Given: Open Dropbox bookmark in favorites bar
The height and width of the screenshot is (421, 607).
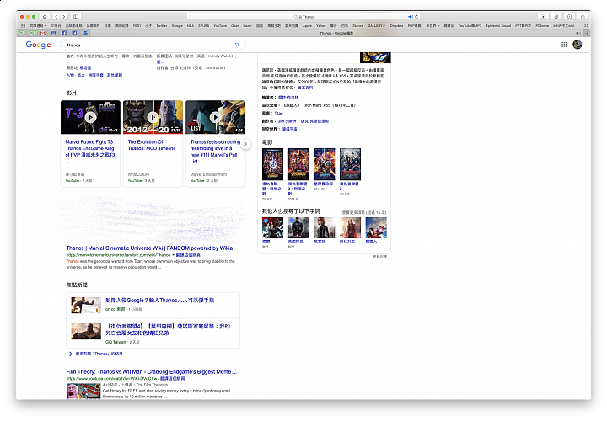Looking at the screenshot, I should pos(396,25).
